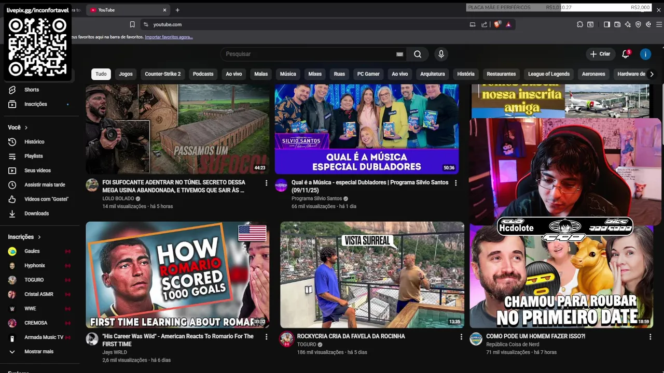Expand the Você section chevron

(26, 127)
